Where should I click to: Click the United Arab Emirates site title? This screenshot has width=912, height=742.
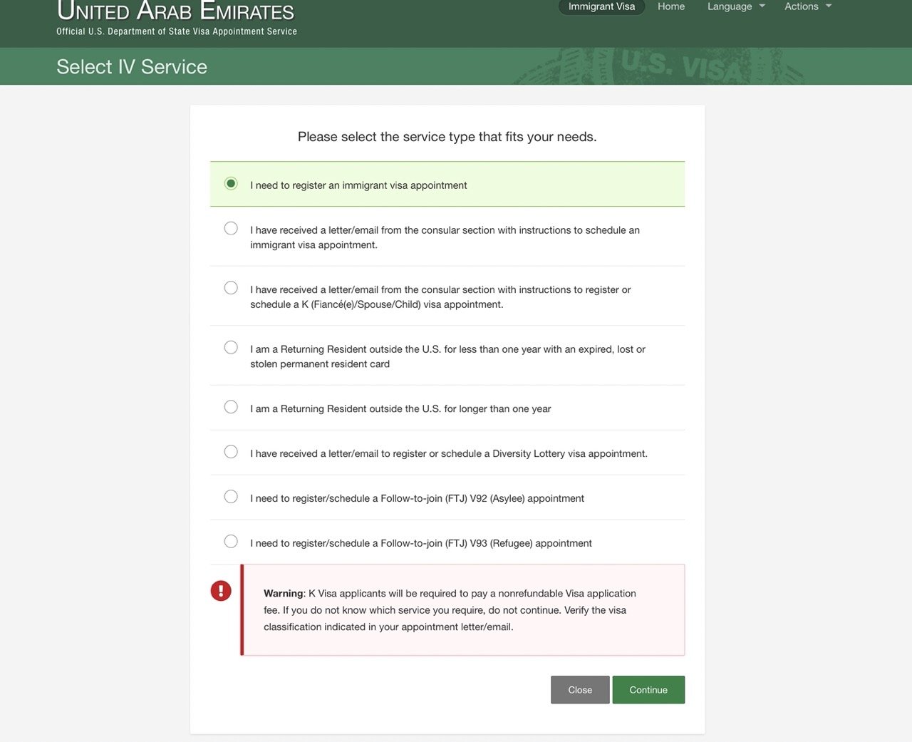click(175, 11)
